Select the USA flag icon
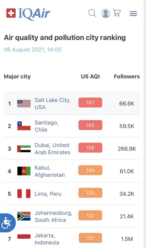This screenshot has height=248, width=146. click(24, 104)
